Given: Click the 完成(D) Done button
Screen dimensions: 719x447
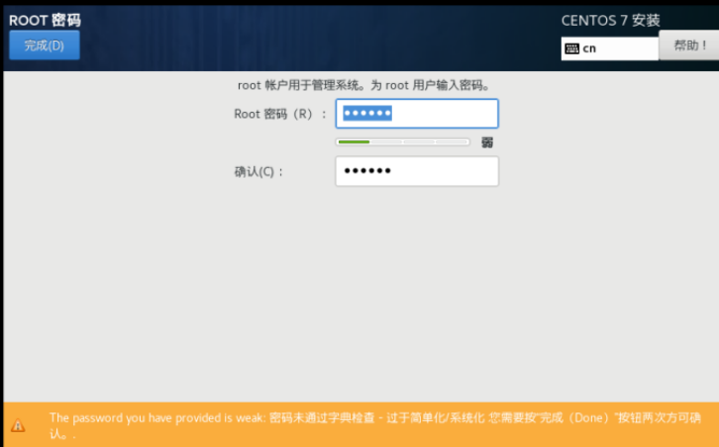Looking at the screenshot, I should click(x=45, y=45).
